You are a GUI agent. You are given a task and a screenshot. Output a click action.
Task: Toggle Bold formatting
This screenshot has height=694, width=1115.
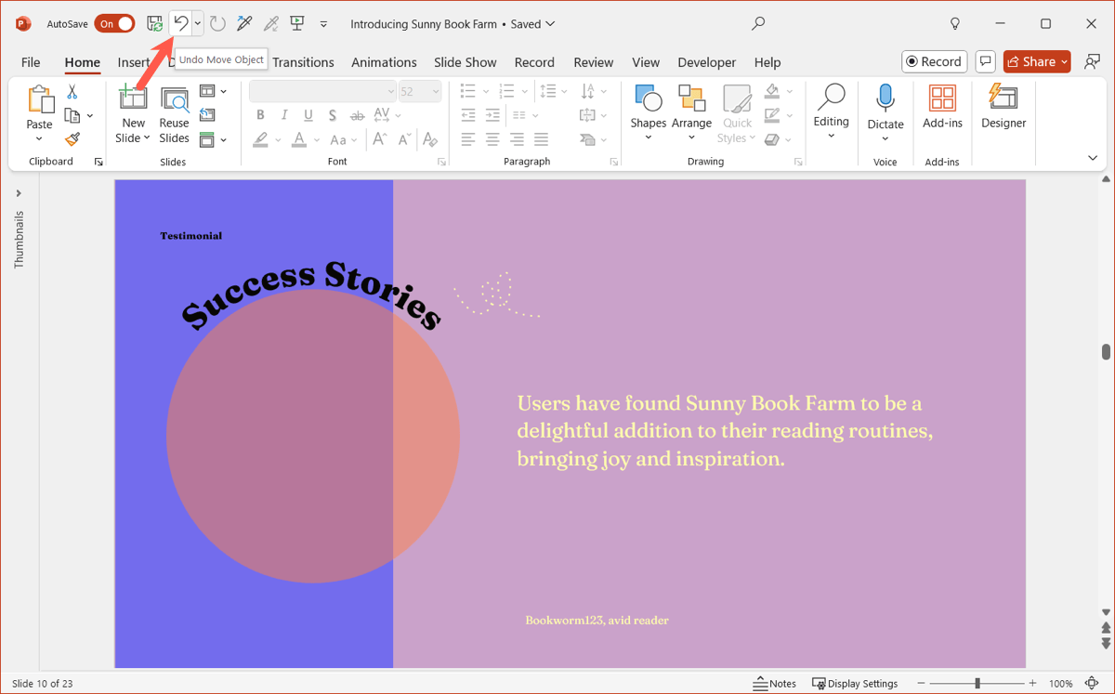click(260, 115)
